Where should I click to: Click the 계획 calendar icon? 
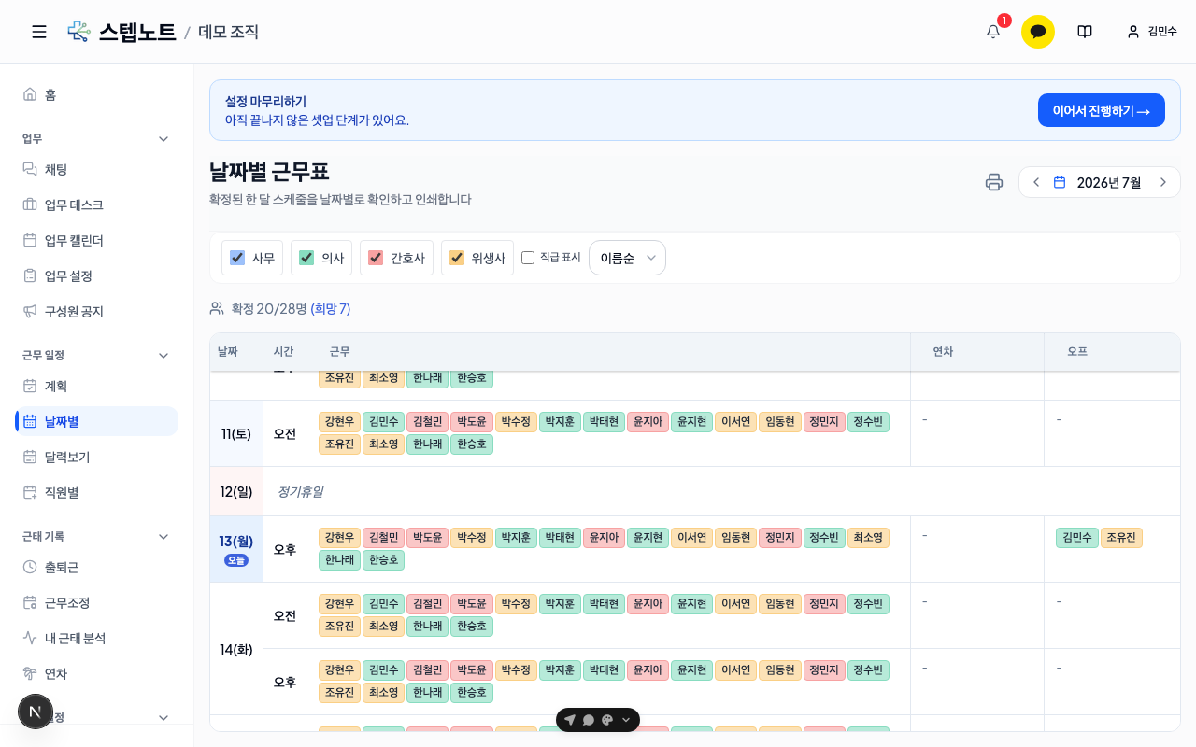click(x=30, y=386)
